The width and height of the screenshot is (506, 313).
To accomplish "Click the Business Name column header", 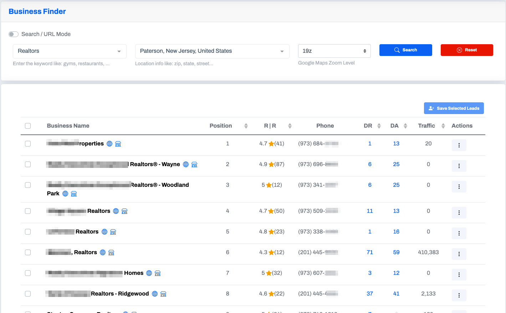I will pos(68,126).
